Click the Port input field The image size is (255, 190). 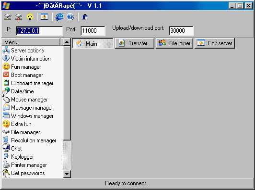tap(93, 31)
